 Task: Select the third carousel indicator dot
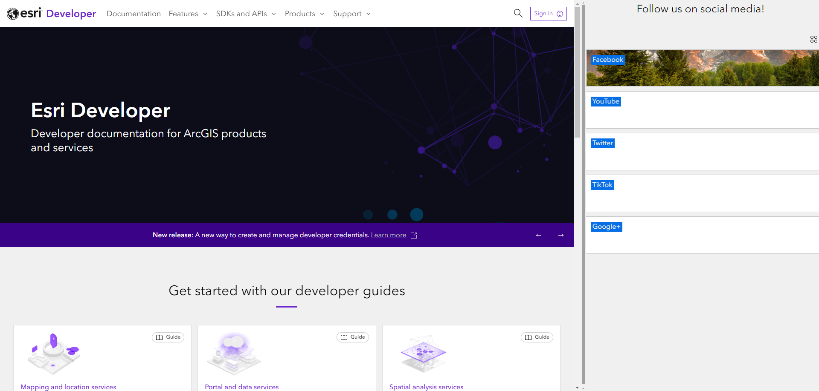click(416, 214)
